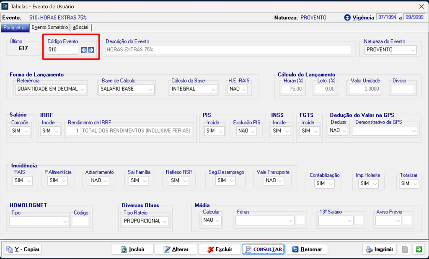Open Natureza do Evento dropdown
The image size is (429, 259).
click(390, 50)
